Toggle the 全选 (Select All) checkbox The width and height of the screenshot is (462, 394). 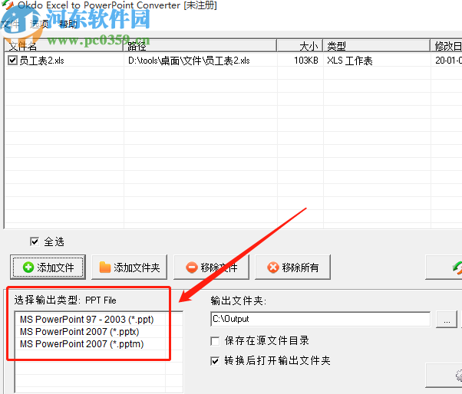35,241
